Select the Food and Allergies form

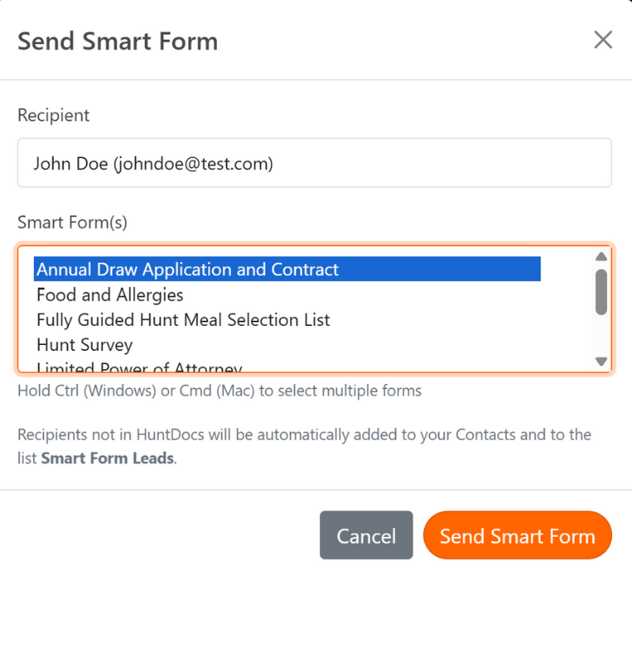109,294
